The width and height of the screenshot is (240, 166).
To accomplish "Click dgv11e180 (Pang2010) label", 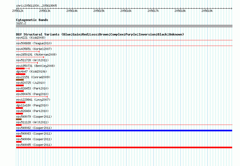I will click(x=32, y=105).
